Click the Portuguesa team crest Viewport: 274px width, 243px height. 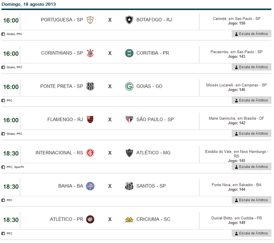pyautogui.click(x=90, y=20)
